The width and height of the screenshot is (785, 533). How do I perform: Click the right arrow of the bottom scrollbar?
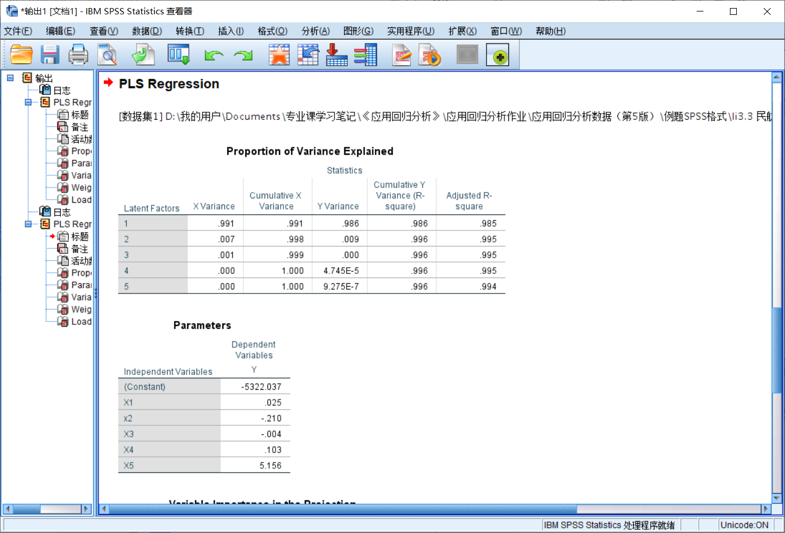tap(767, 508)
